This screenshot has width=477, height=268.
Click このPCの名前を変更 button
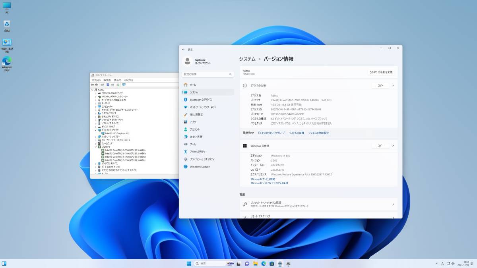tap(381, 72)
